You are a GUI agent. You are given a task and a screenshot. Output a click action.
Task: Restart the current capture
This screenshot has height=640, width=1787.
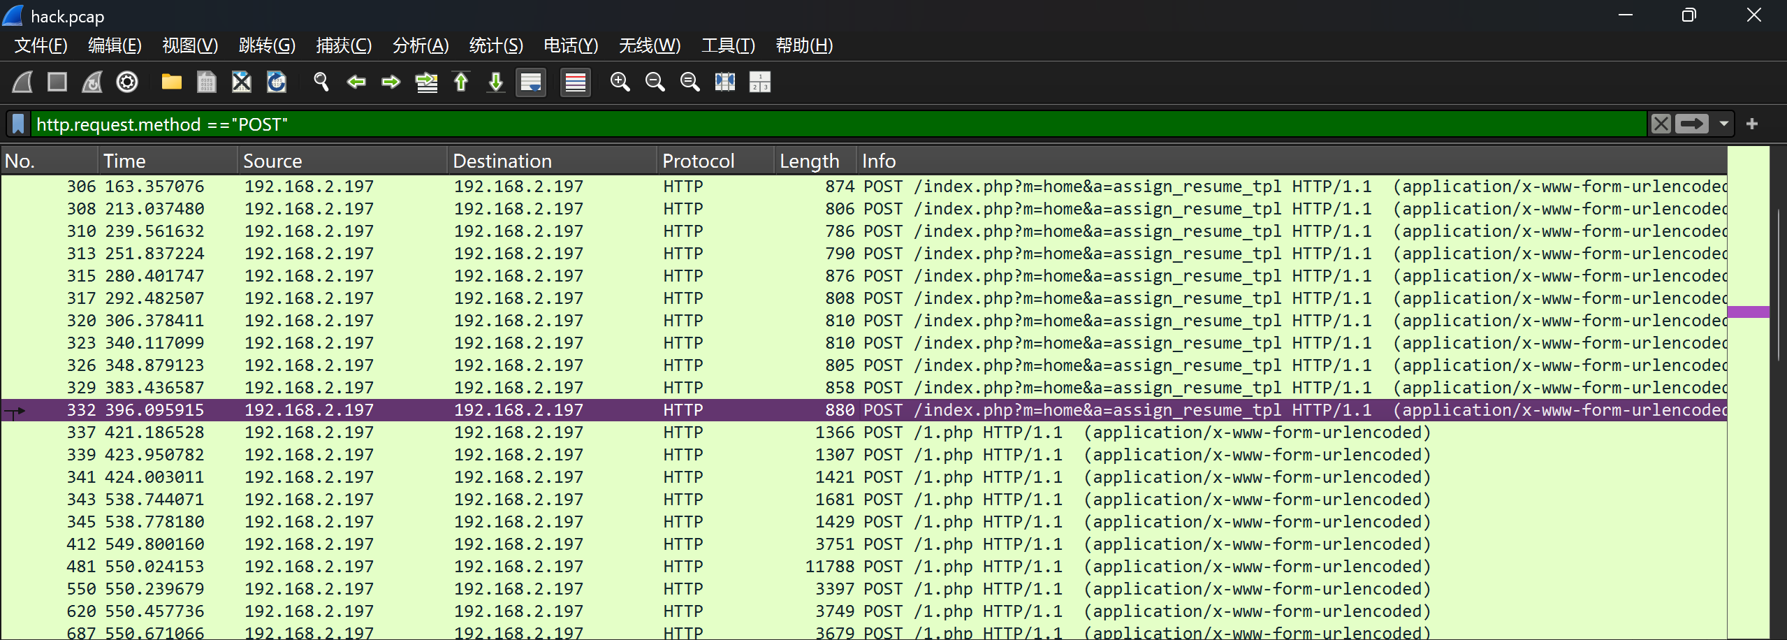point(92,82)
